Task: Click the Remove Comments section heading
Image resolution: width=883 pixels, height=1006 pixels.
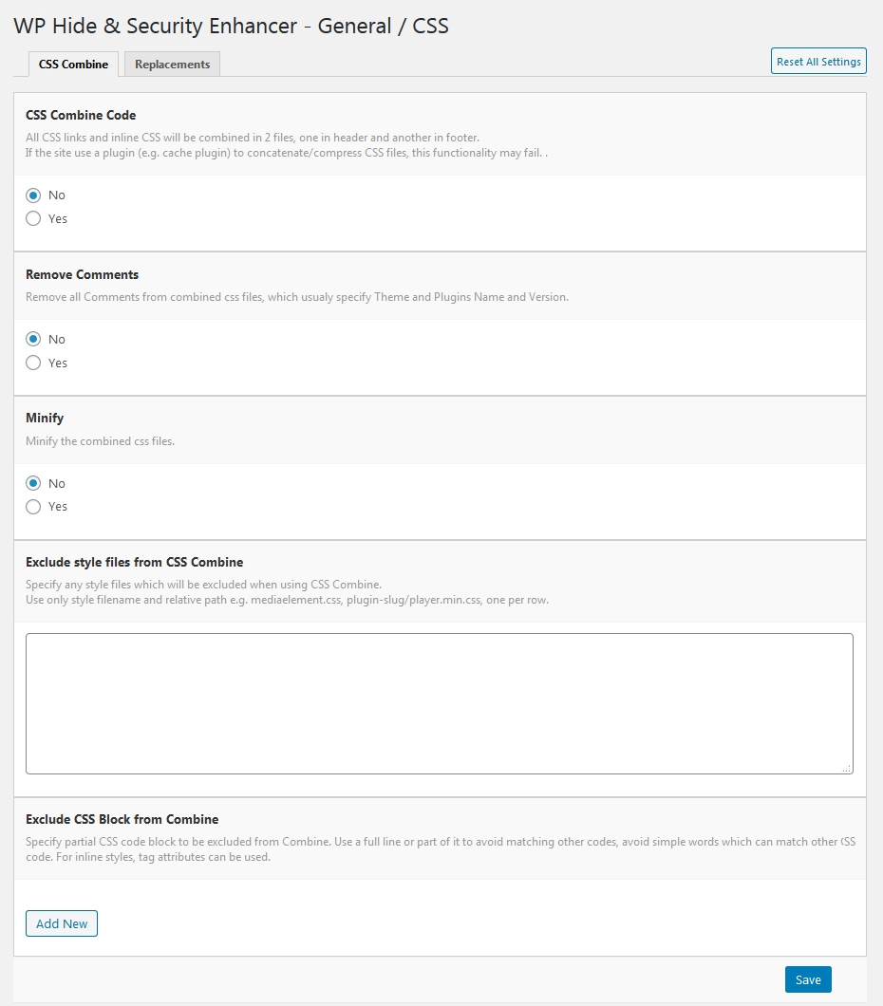Action: (x=83, y=274)
